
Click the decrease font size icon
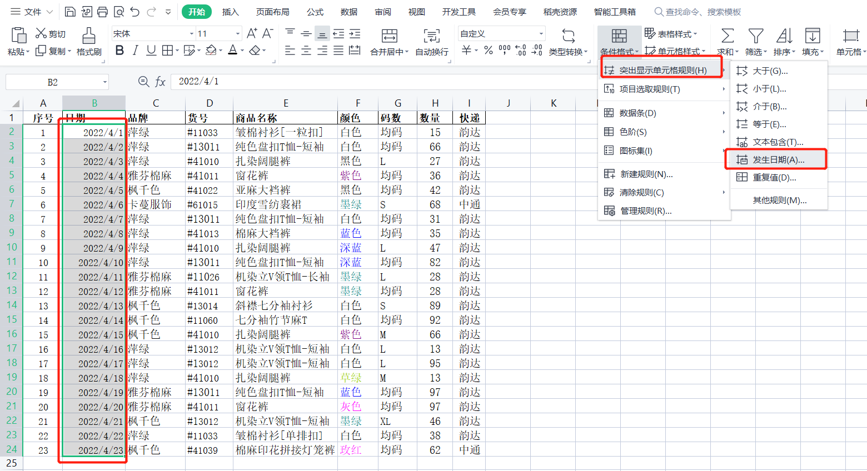coord(267,33)
